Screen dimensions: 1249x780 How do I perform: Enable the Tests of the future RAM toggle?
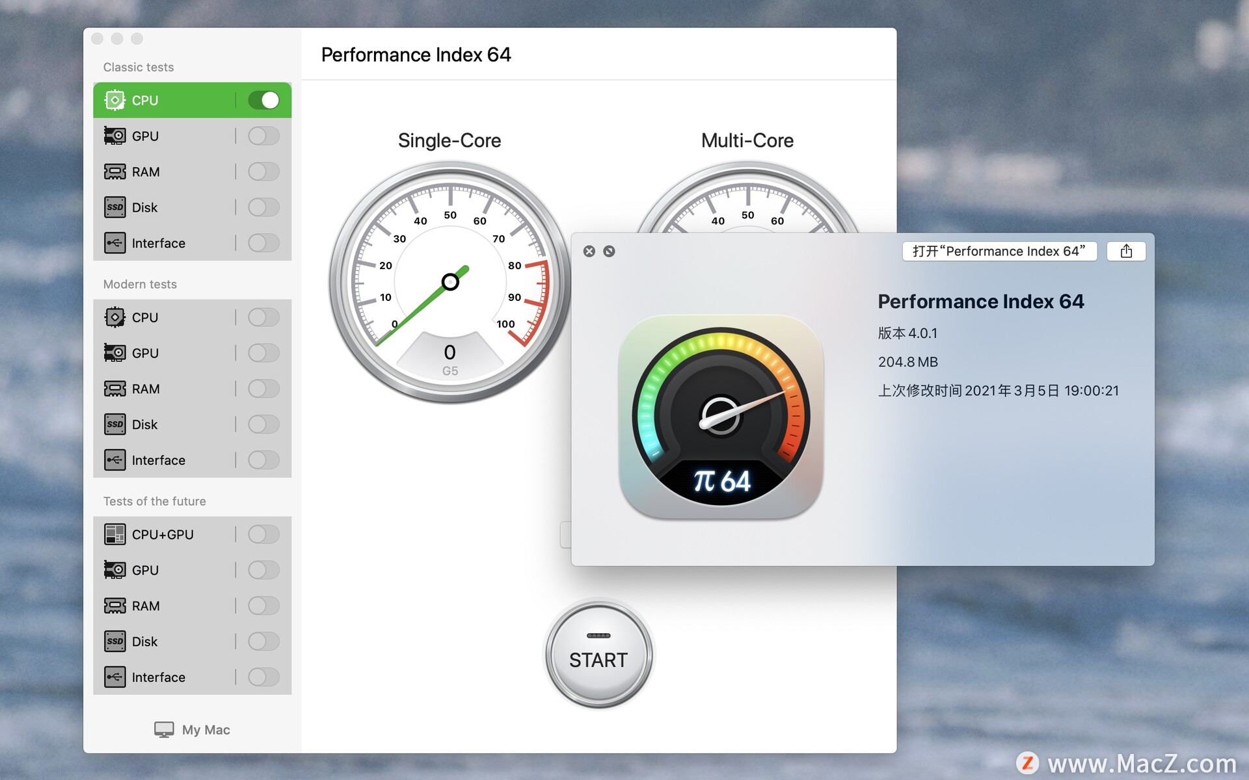point(264,604)
